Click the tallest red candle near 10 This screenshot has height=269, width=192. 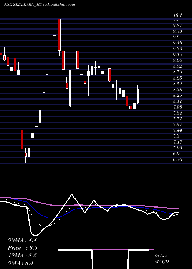click(x=59, y=35)
